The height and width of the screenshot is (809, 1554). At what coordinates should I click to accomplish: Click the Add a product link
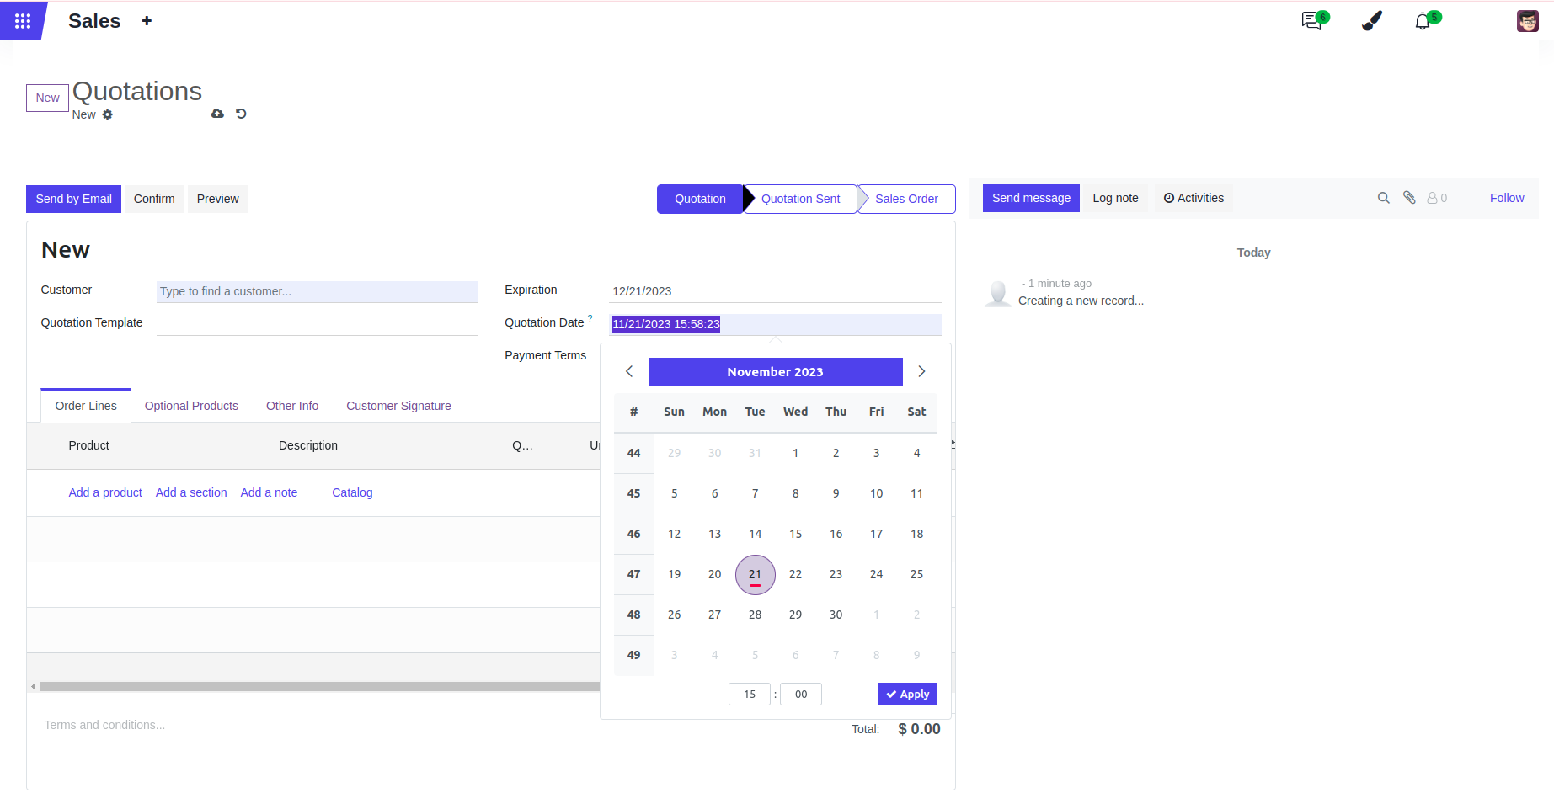[105, 492]
